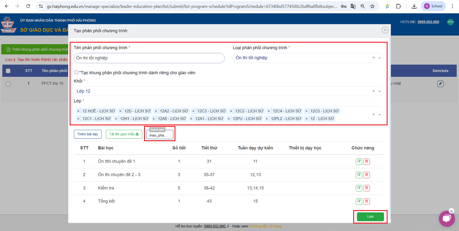Remove 12D - LỊCH SỬ class tag
The image size is (459, 231).
click(x=120, y=111)
